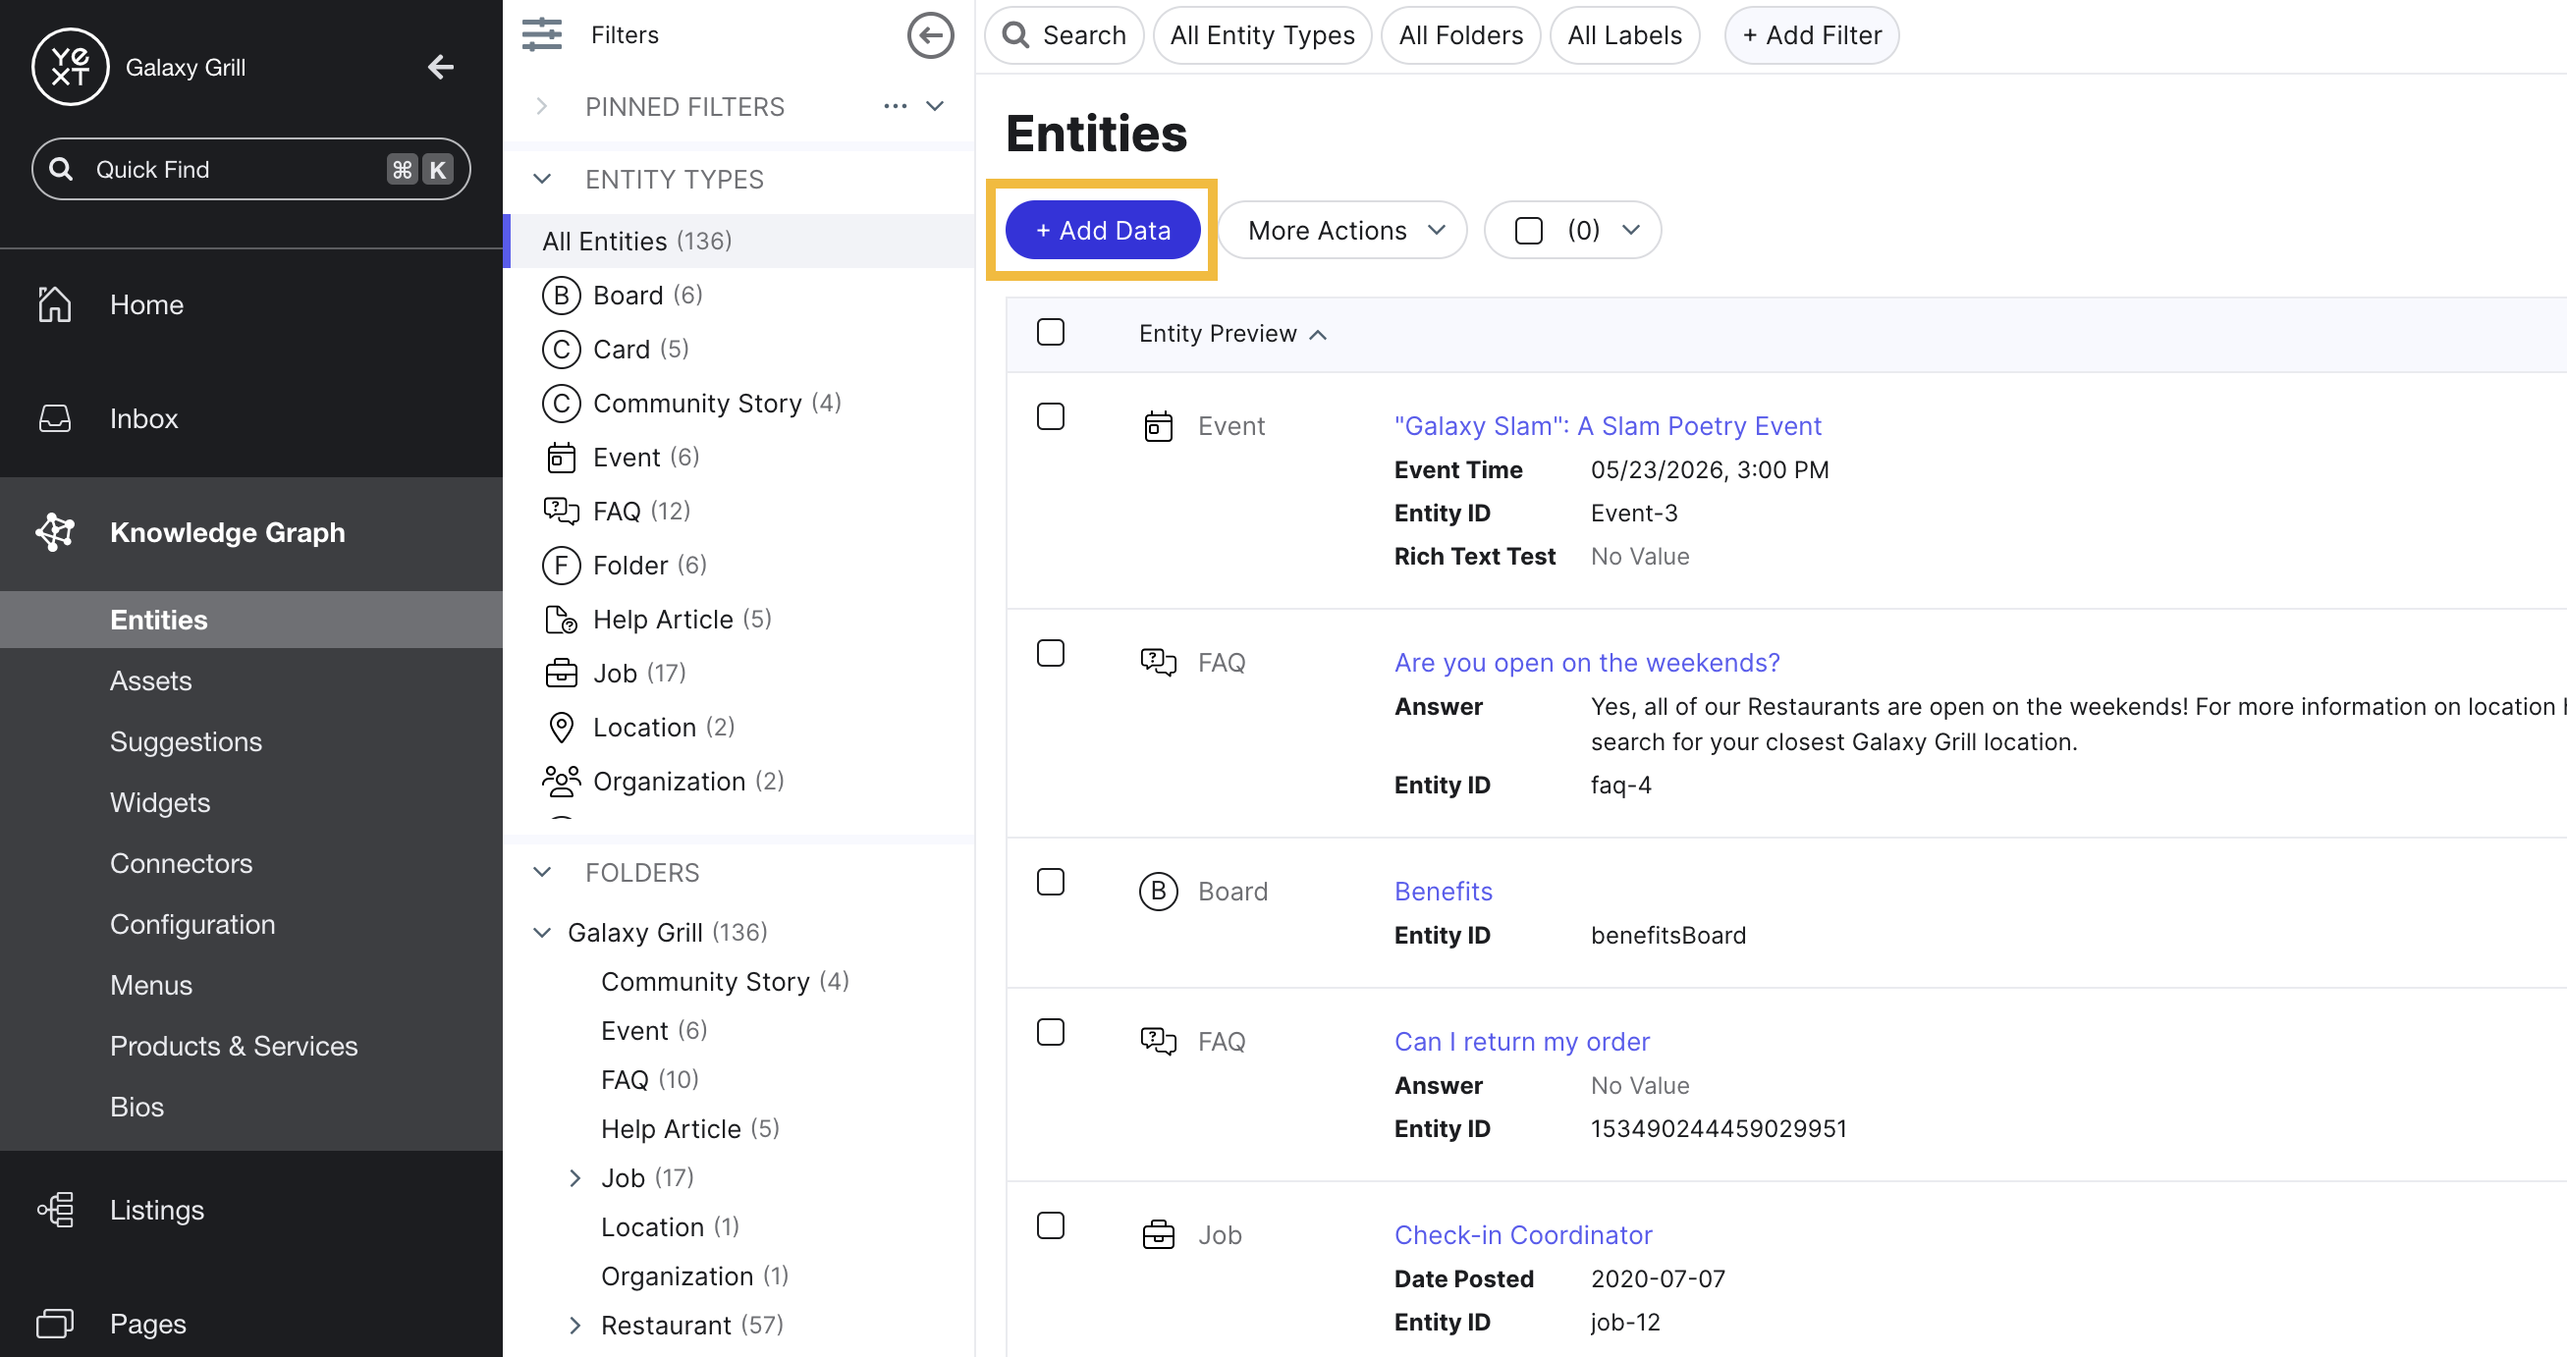Click the Location pin icon in entity types
The height and width of the screenshot is (1357, 2567).
561,727
